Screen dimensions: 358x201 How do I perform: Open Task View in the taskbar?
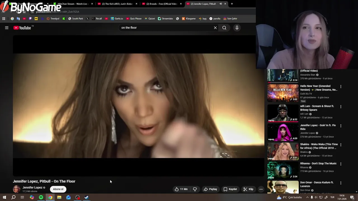coord(22,197)
